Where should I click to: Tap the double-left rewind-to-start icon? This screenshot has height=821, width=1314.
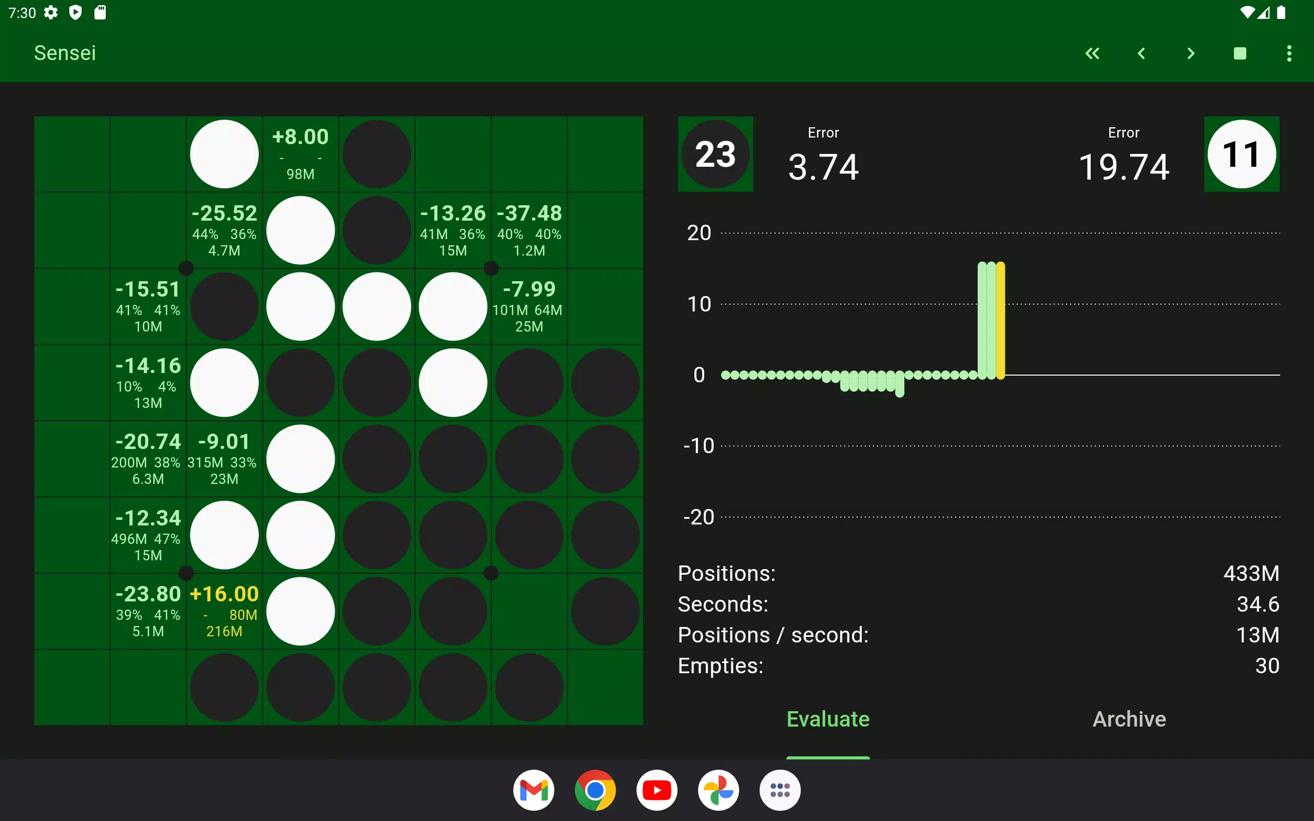click(x=1092, y=53)
